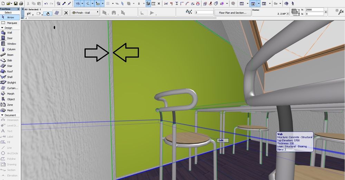Select the Beam tool
Screen dimensions: 345x180
tap(10, 55)
